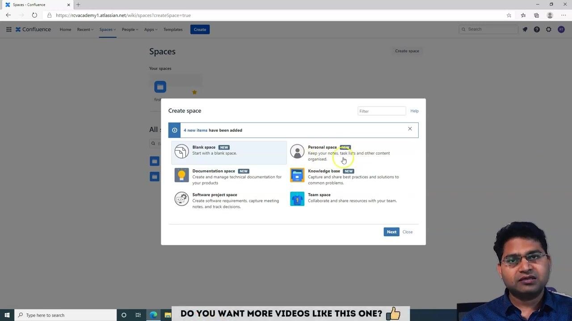Expand the Recent dropdown menu
Viewport: 572px width, 321px height.
coord(85,29)
